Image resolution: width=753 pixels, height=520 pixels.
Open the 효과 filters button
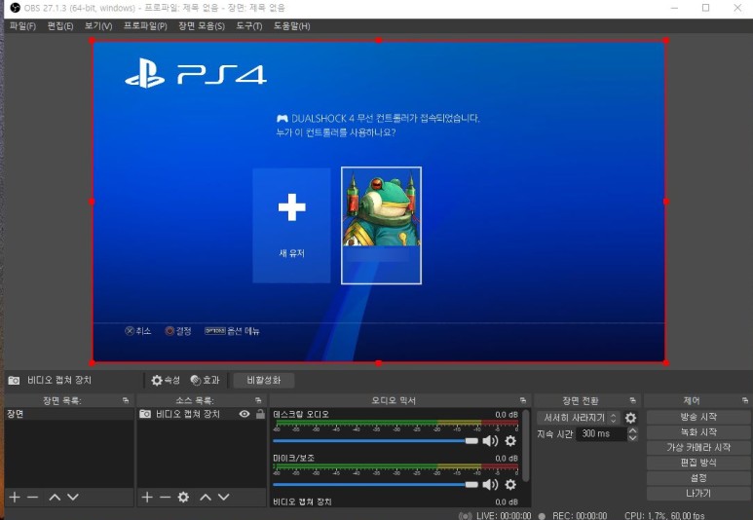coord(206,381)
